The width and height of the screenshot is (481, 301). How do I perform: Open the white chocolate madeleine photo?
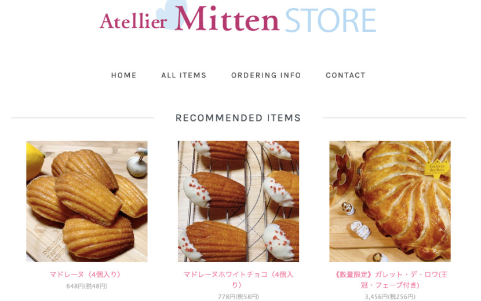(x=238, y=201)
